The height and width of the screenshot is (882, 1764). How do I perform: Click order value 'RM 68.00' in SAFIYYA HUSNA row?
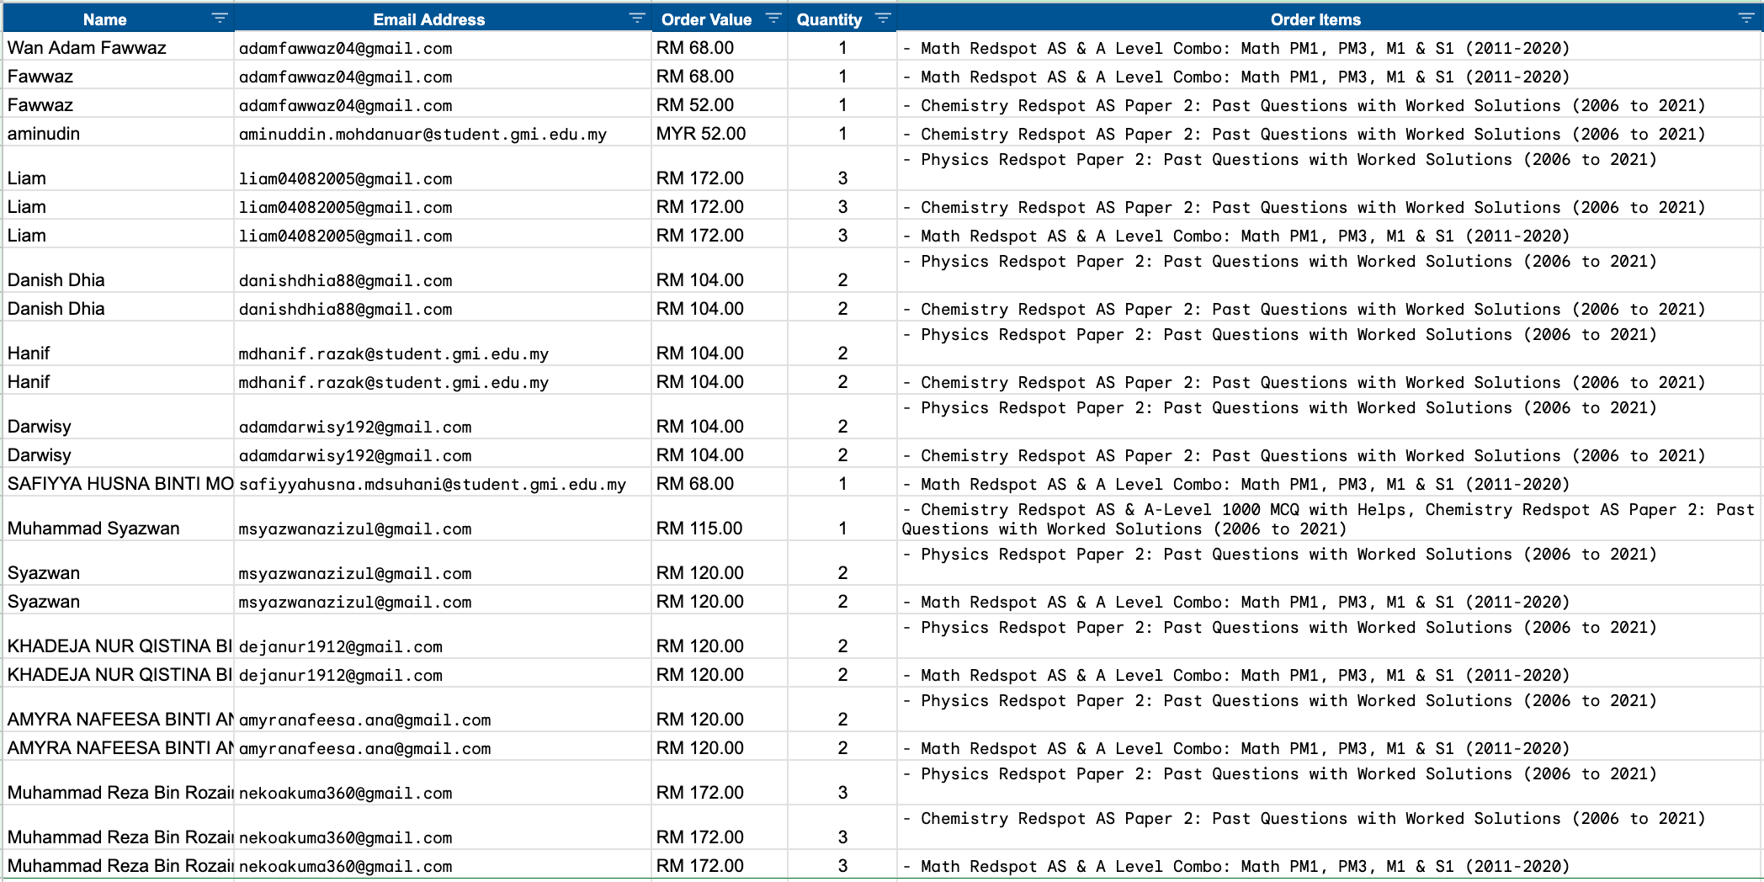pyautogui.click(x=720, y=483)
